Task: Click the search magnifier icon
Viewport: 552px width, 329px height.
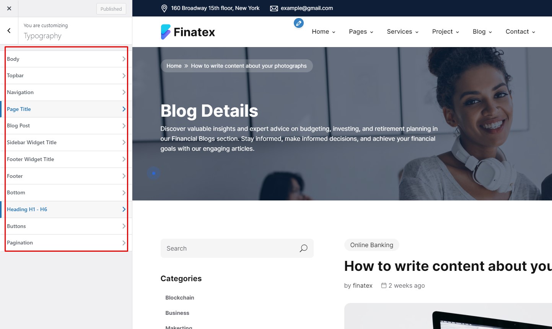Action: click(x=303, y=248)
